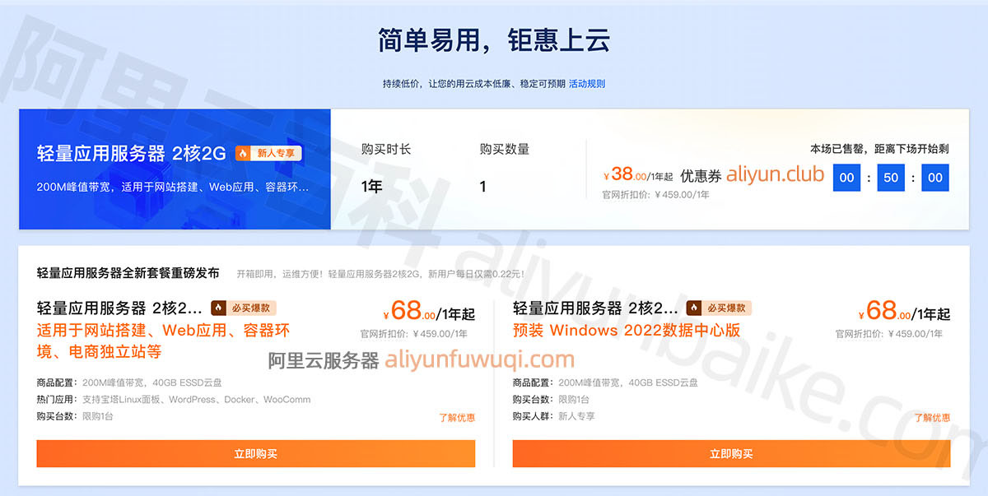
Task: Click 必买爆款 badge on Linux server card
Action: (244, 308)
